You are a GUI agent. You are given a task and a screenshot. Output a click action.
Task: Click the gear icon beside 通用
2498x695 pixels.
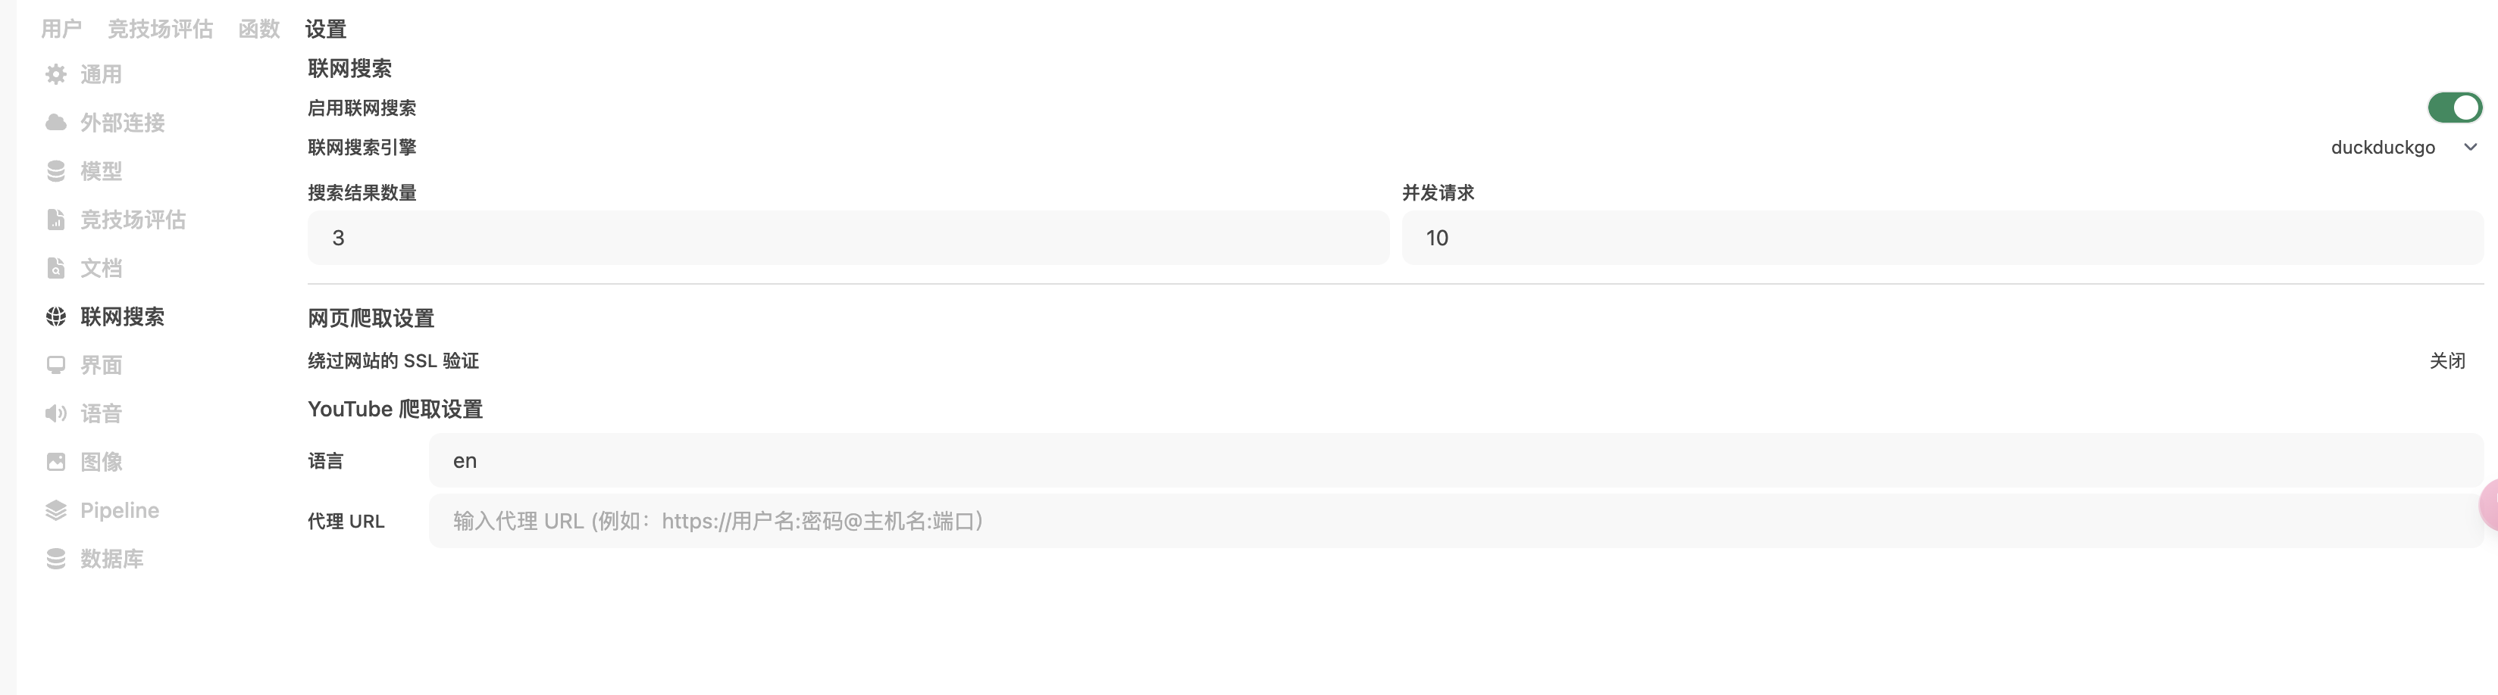point(56,75)
